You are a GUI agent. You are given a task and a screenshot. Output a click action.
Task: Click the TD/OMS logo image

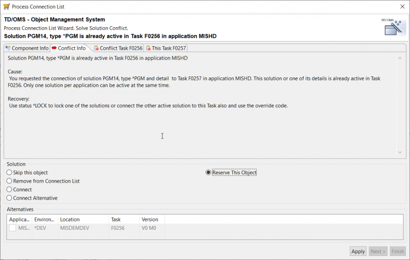pos(392,28)
